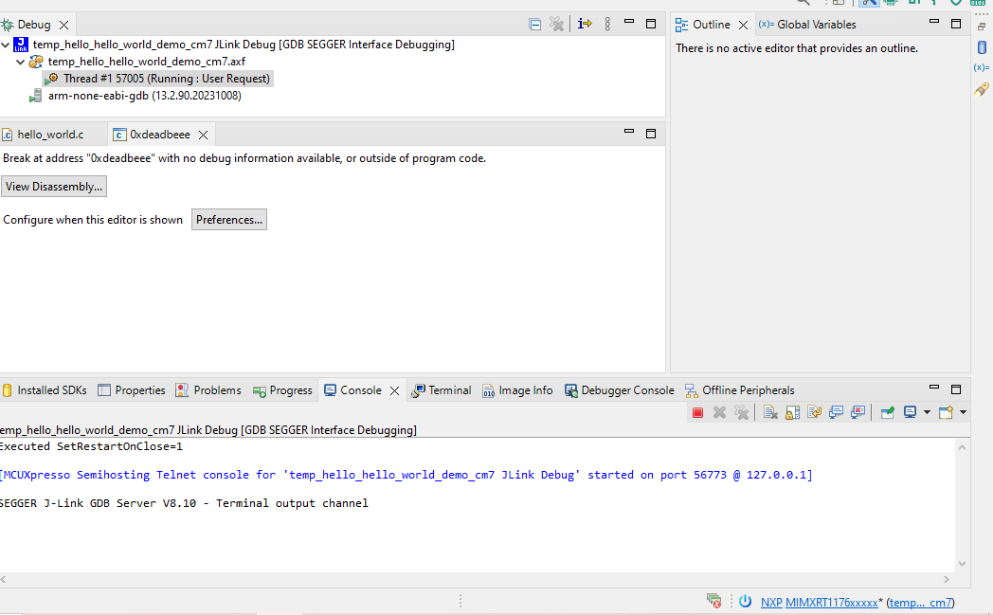Close the 0xdeadbeee editor tab

[x=204, y=135]
